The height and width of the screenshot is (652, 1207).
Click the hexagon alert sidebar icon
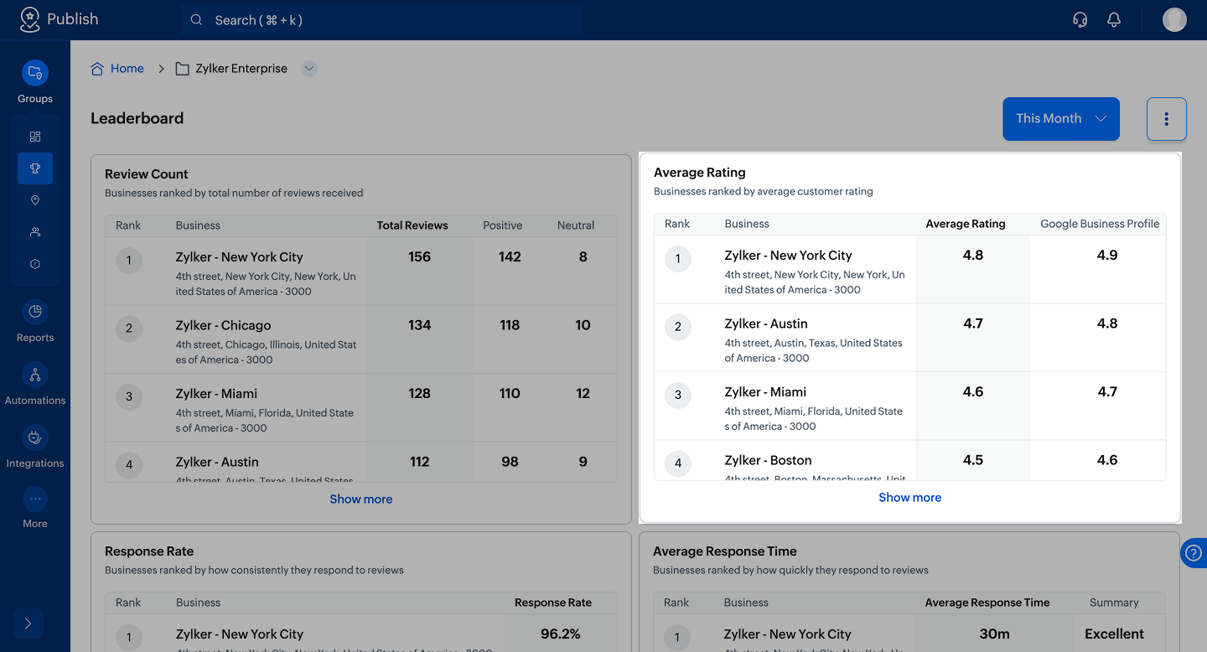point(35,264)
